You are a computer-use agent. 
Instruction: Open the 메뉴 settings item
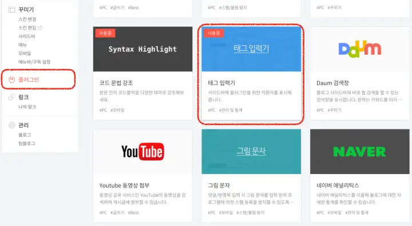click(22, 45)
